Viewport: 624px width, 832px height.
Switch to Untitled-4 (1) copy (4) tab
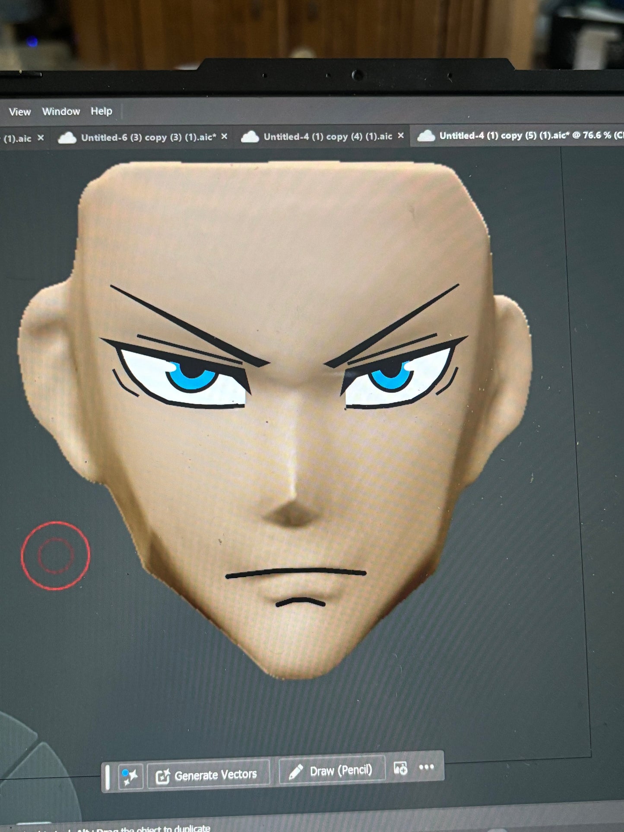pos(328,136)
